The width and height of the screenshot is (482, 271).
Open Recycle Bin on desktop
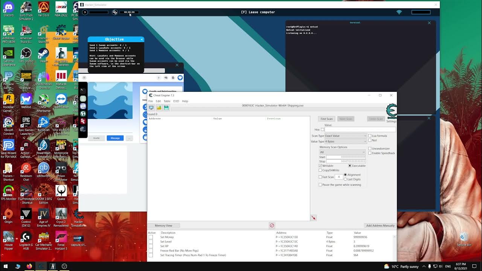coord(464,239)
